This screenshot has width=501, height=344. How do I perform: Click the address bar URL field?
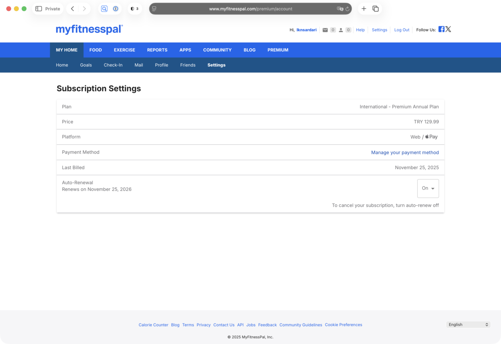click(250, 9)
